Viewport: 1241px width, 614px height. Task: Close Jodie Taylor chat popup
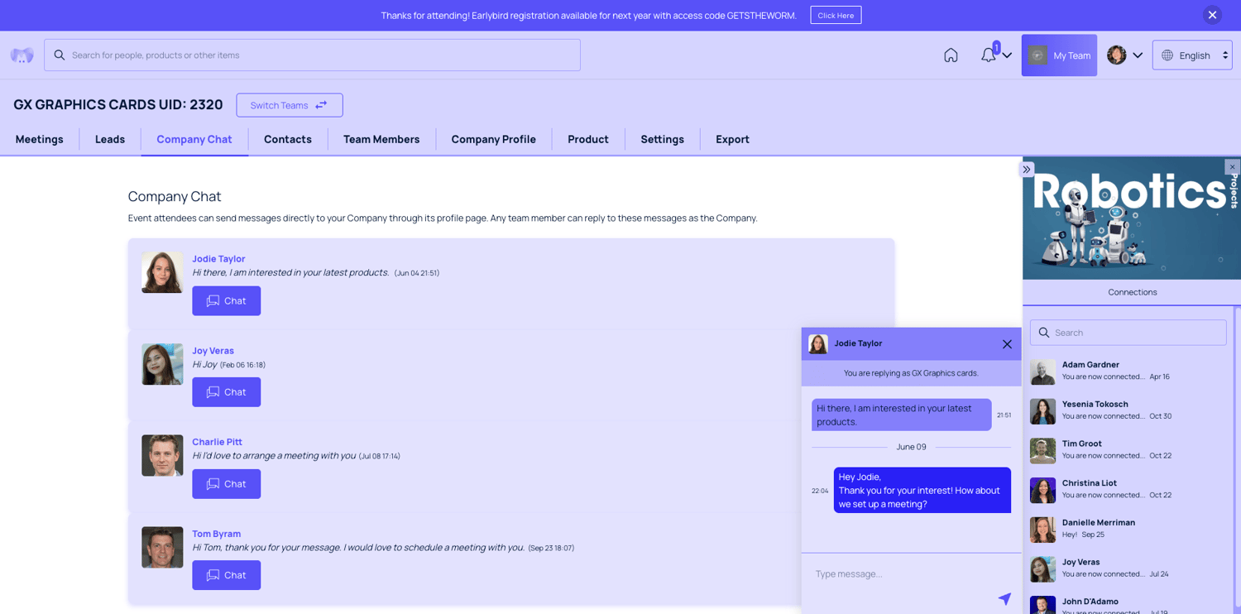[x=1007, y=344]
